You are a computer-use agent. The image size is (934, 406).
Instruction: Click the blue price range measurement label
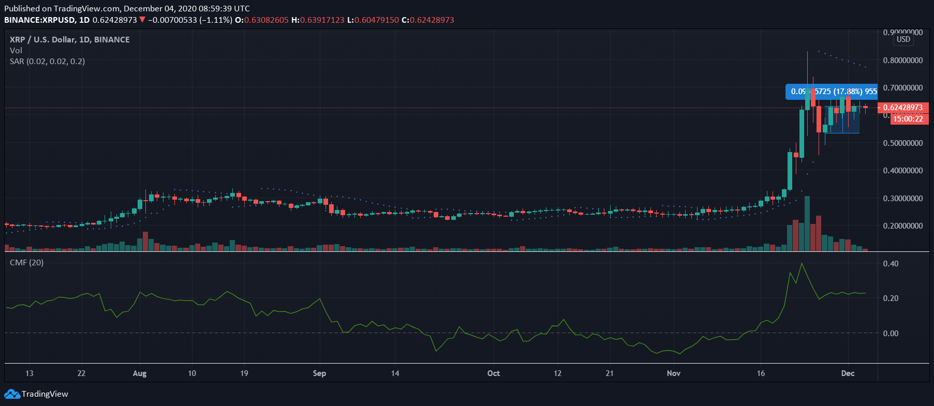[832, 92]
